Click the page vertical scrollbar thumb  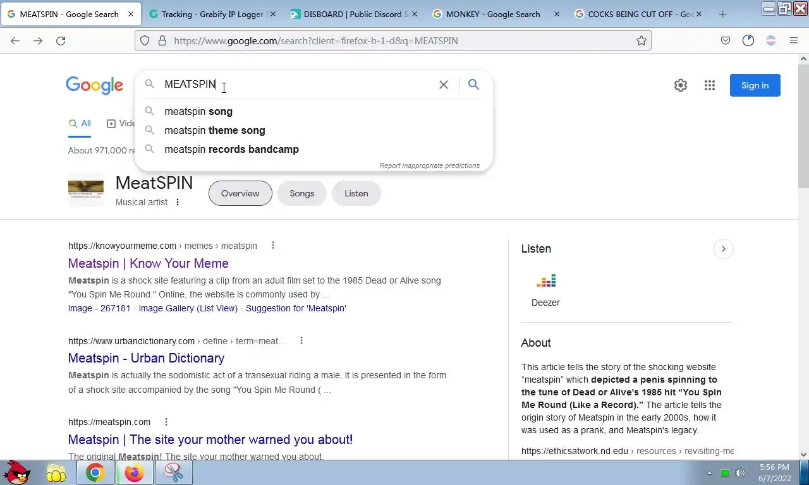click(x=804, y=125)
